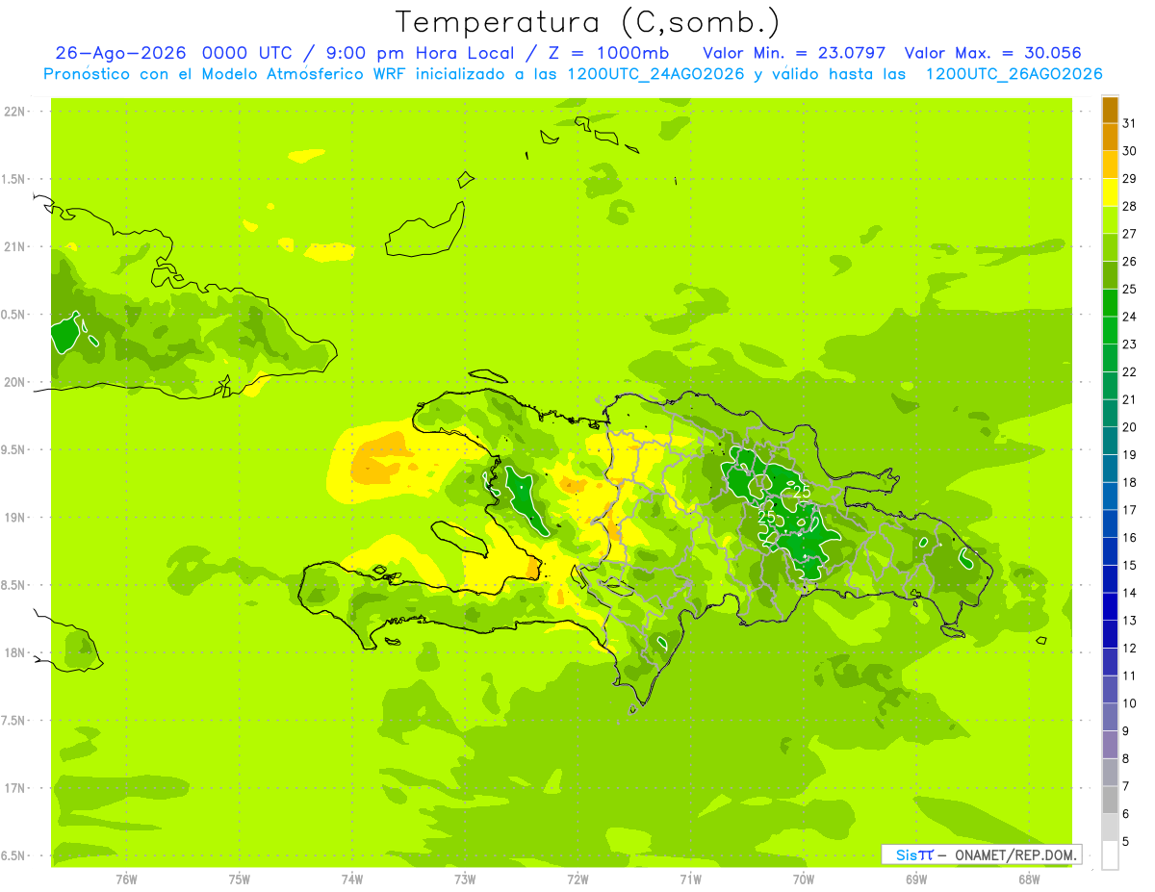Click the "69W" longitude axis label
Image resolution: width=1155 pixels, height=892 pixels.
(x=916, y=879)
